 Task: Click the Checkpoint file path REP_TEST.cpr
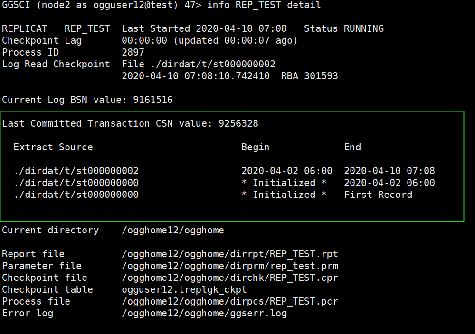(x=229, y=278)
